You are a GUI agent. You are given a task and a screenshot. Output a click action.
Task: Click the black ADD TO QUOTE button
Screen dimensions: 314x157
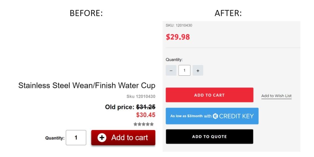[209, 136]
